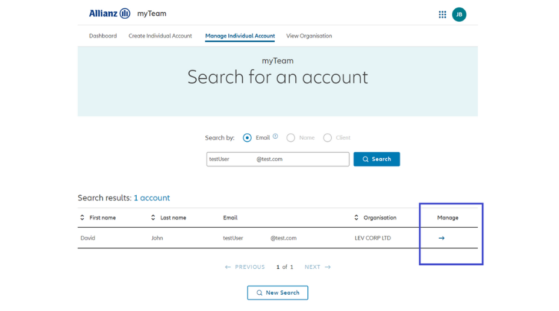Open Create Individual Account tab
Screen dimensions: 559x311
click(x=160, y=36)
